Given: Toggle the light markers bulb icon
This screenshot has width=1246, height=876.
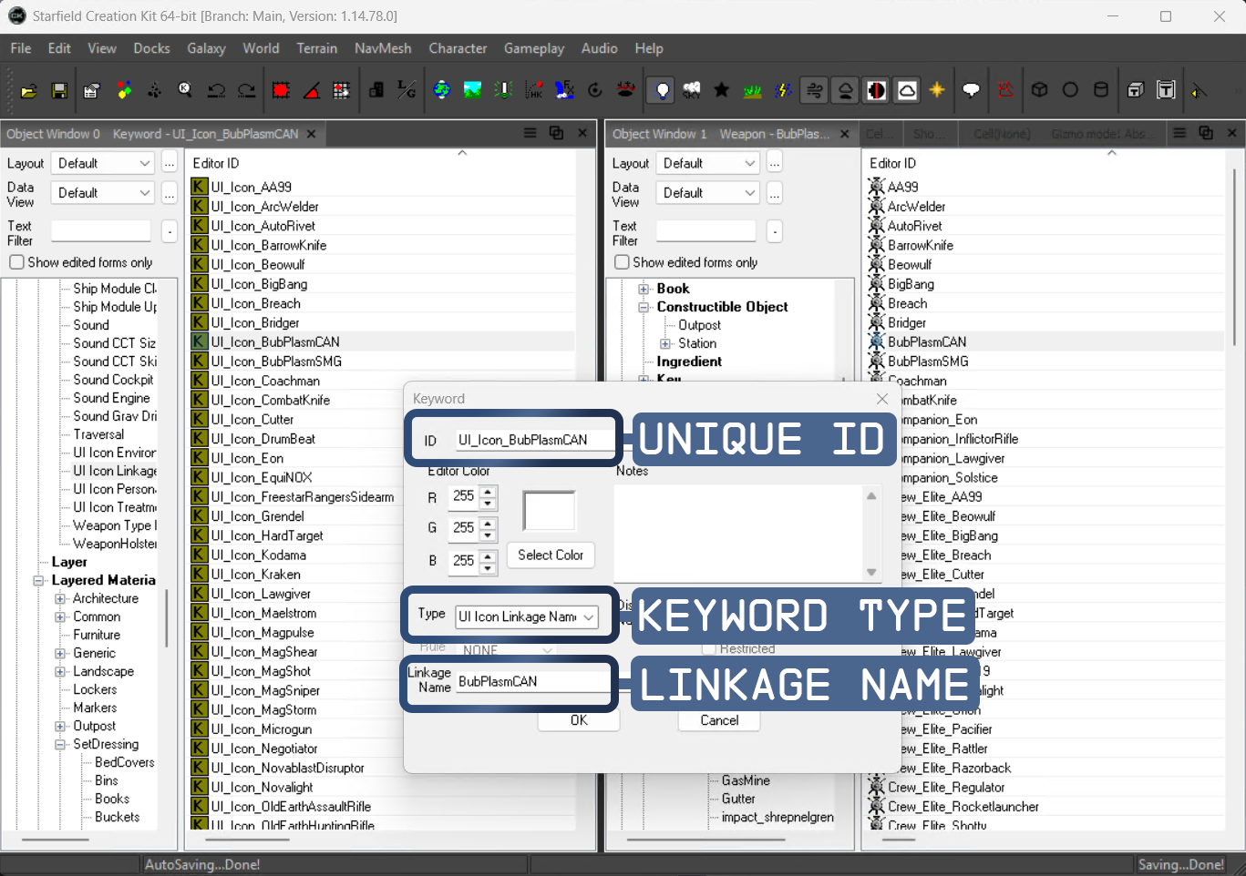Looking at the screenshot, I should pyautogui.click(x=661, y=90).
